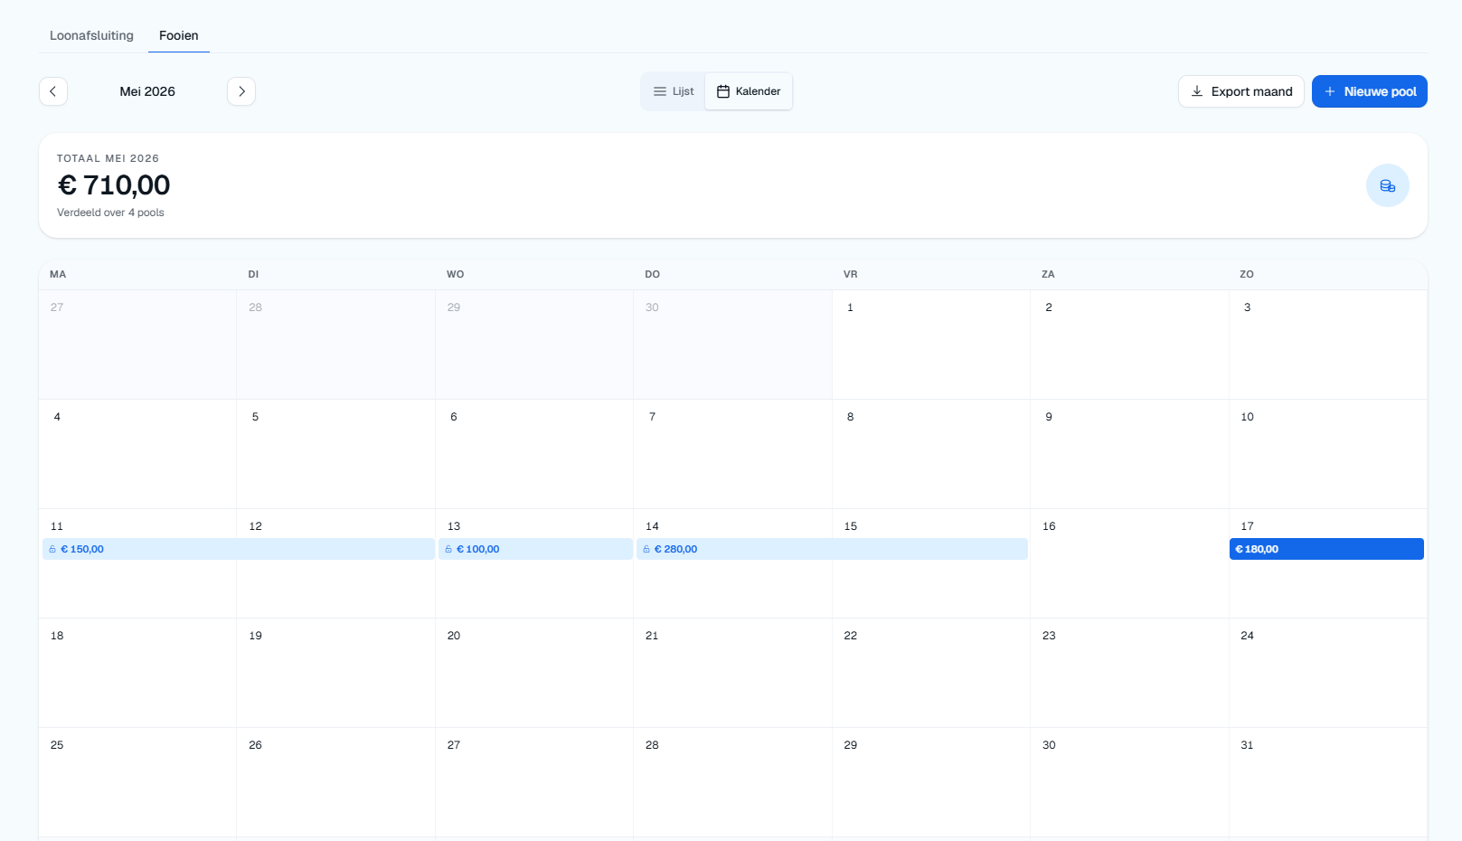Click the greyed-out day 30 of April
The image size is (1462, 841).
pyautogui.click(x=733, y=345)
